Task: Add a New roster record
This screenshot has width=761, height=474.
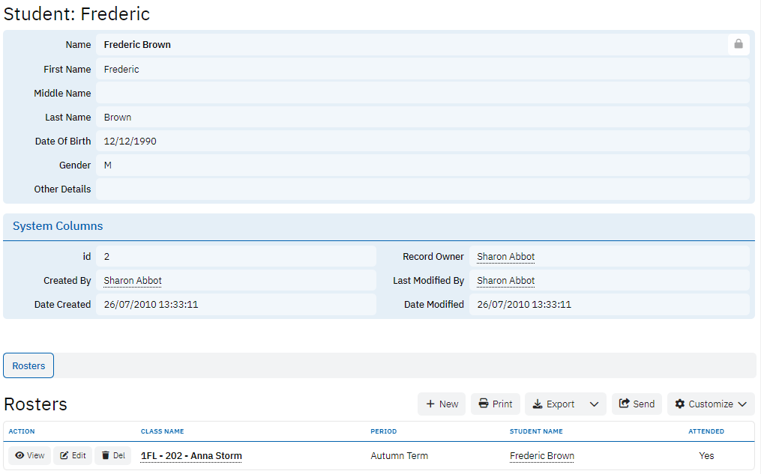Action: [x=442, y=404]
